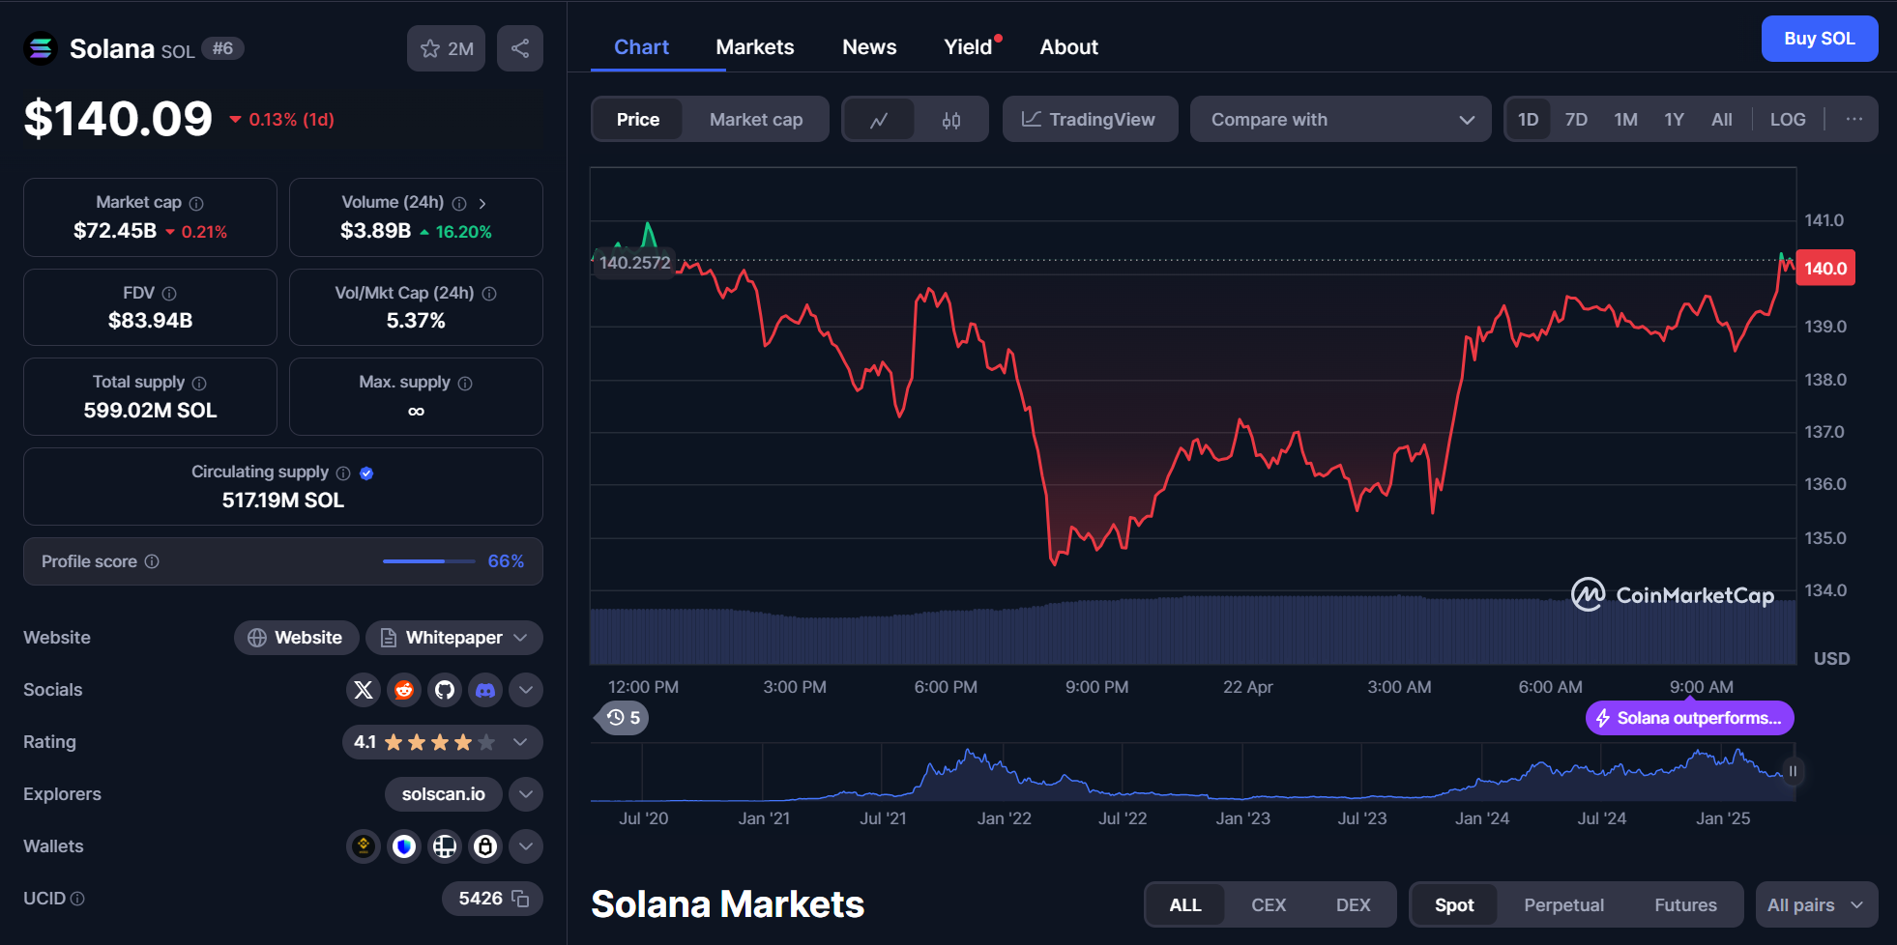
Task: Click the Buy SOL button
Action: [x=1819, y=39]
